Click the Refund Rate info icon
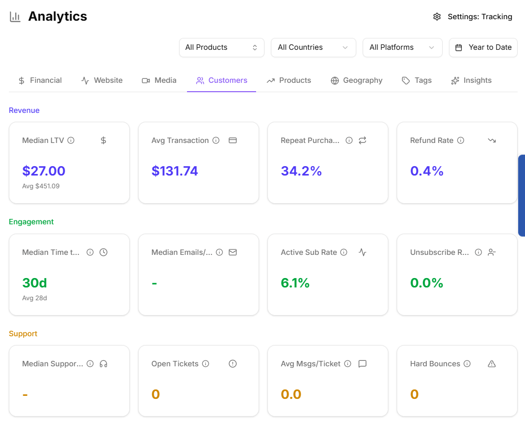Viewport: 525px width, 423px height. pos(461,141)
